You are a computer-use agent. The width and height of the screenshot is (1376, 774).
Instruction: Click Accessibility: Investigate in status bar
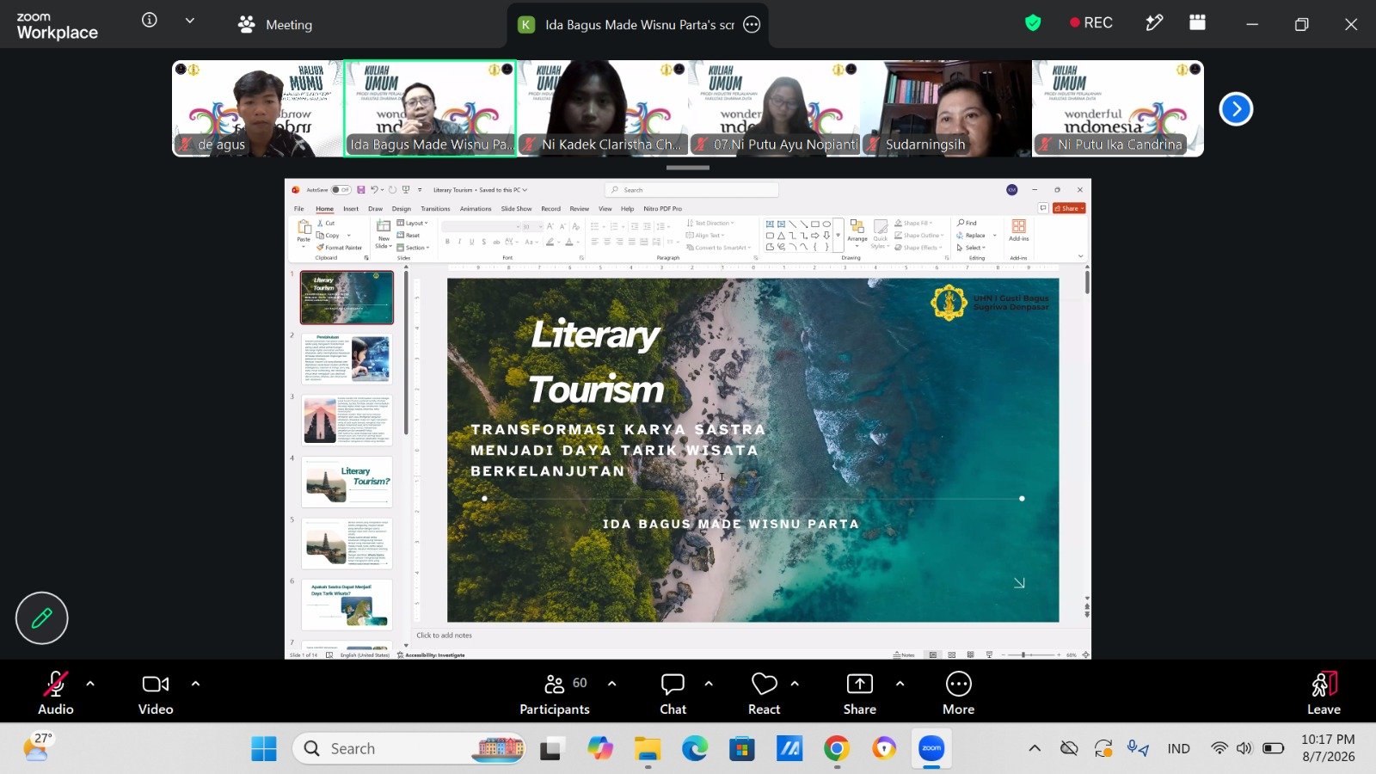[431, 655]
